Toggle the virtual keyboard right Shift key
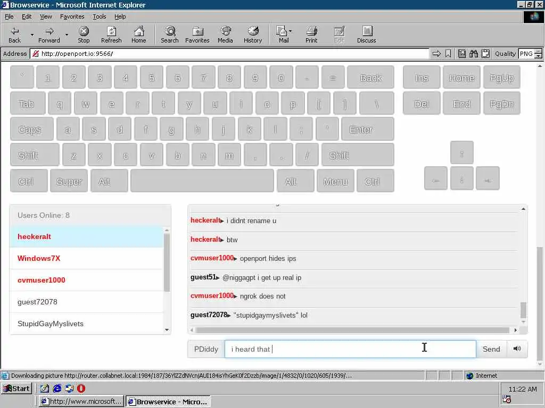 (358, 155)
